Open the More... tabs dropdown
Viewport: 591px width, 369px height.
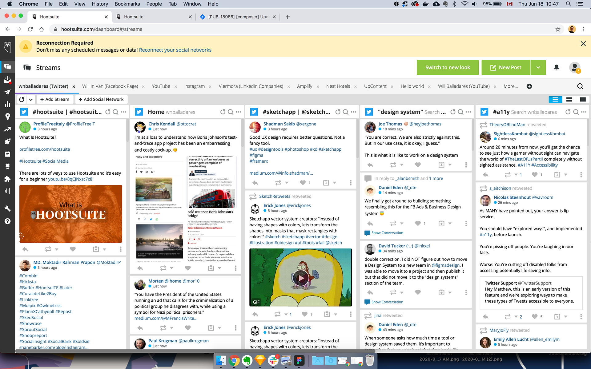(511, 86)
